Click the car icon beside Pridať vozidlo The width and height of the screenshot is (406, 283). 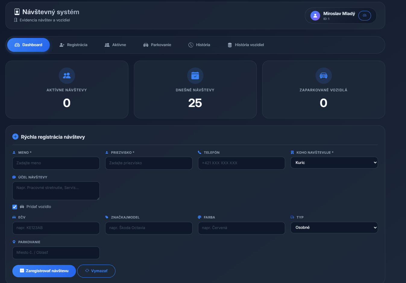[22, 207]
